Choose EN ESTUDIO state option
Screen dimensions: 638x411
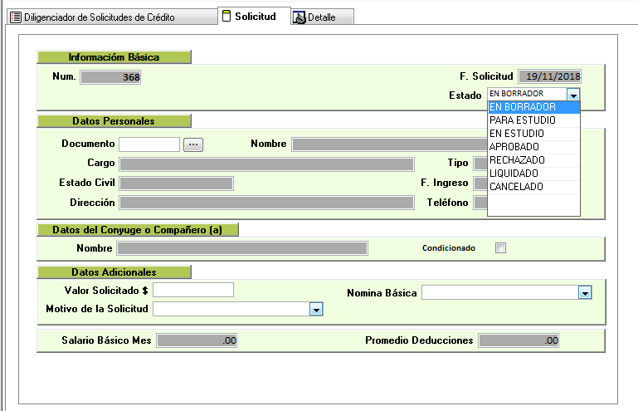click(517, 134)
